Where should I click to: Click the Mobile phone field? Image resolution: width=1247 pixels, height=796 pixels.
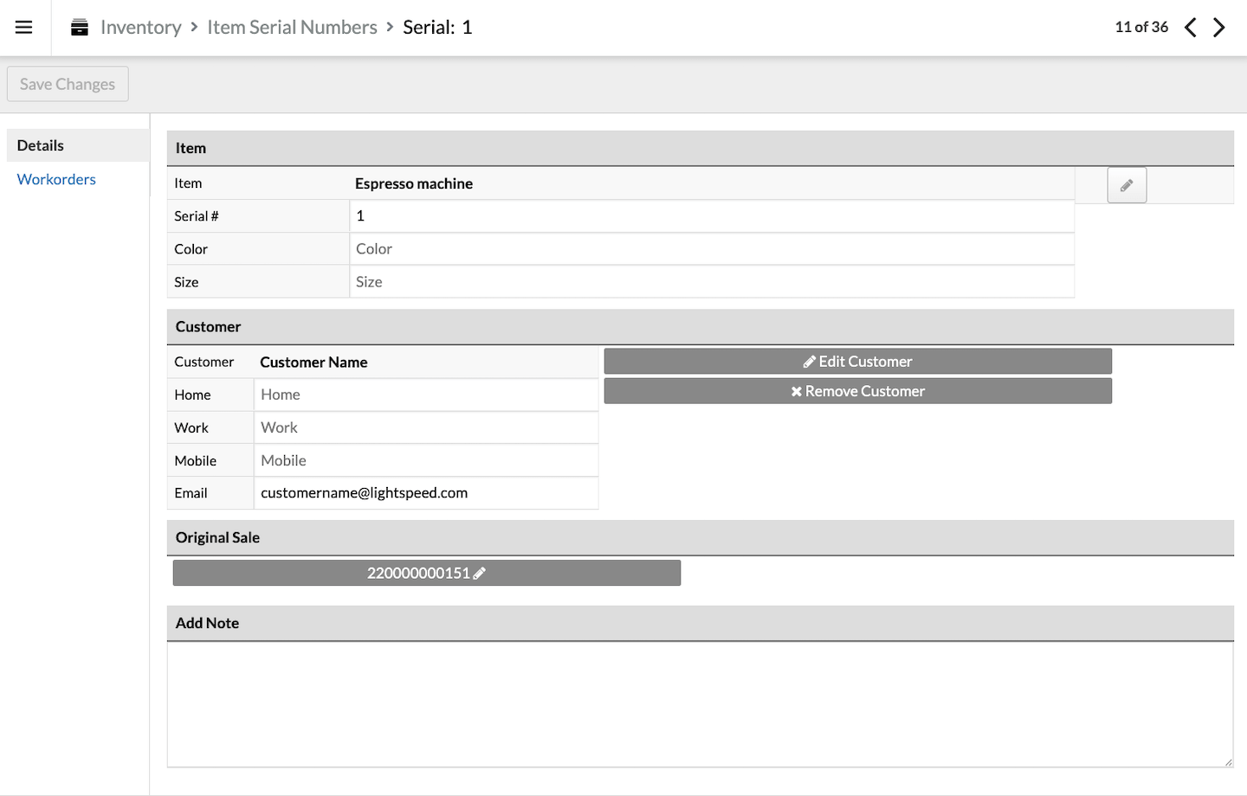(425, 460)
